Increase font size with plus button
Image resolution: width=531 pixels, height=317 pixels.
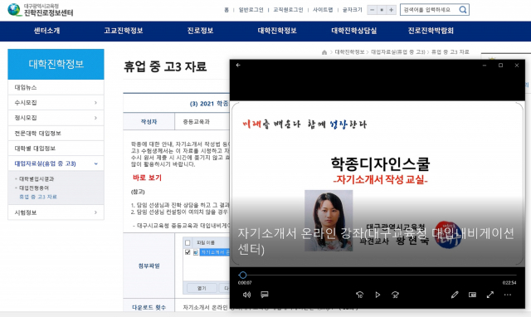[x=391, y=10]
